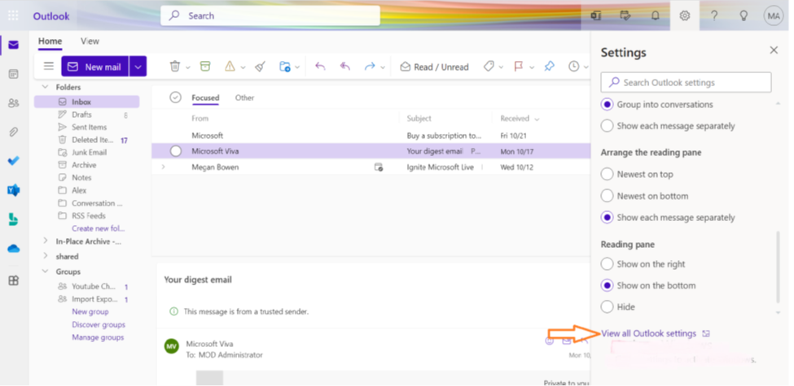Click Read / Unread button

pyautogui.click(x=435, y=67)
